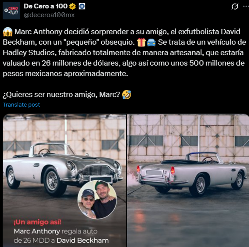Click the blue square affiliate badge
The height and width of the screenshot is (247, 249).
click(82, 6)
